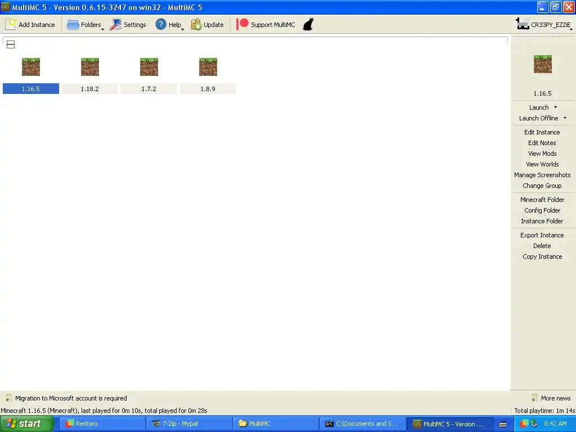Open the Windows start menu
Image resolution: width=576 pixels, height=432 pixels.
coord(27,424)
